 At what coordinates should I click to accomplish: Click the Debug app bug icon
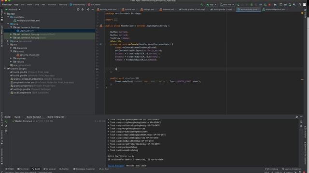click(252, 4)
